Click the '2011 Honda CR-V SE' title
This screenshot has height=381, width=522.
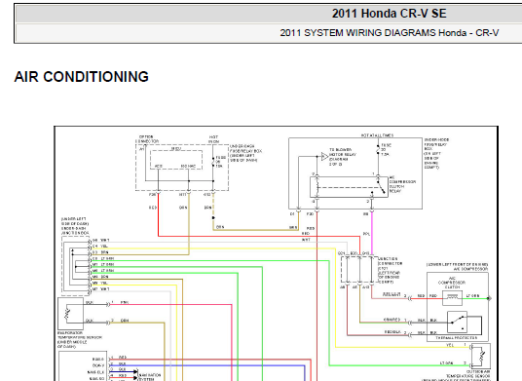pos(389,14)
